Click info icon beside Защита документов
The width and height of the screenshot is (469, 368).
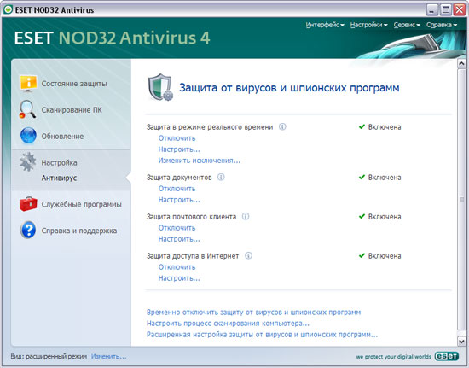click(x=221, y=177)
